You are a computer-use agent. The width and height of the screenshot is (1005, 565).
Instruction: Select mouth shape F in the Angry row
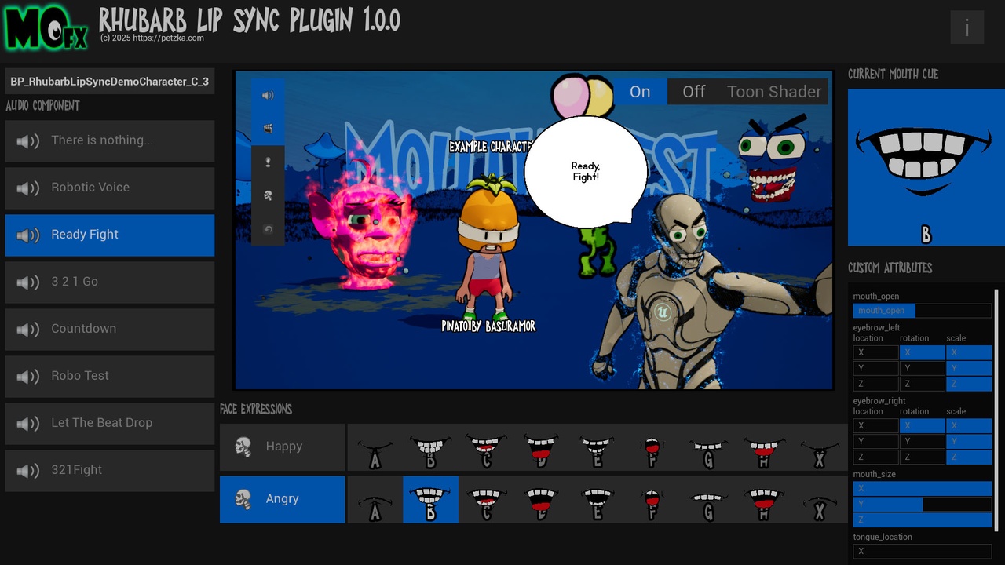652,499
